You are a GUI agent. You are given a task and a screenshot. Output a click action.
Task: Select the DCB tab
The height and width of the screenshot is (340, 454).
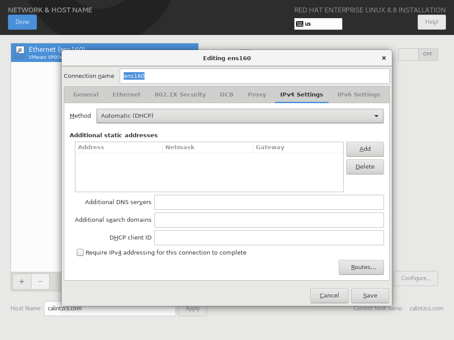pyautogui.click(x=227, y=94)
